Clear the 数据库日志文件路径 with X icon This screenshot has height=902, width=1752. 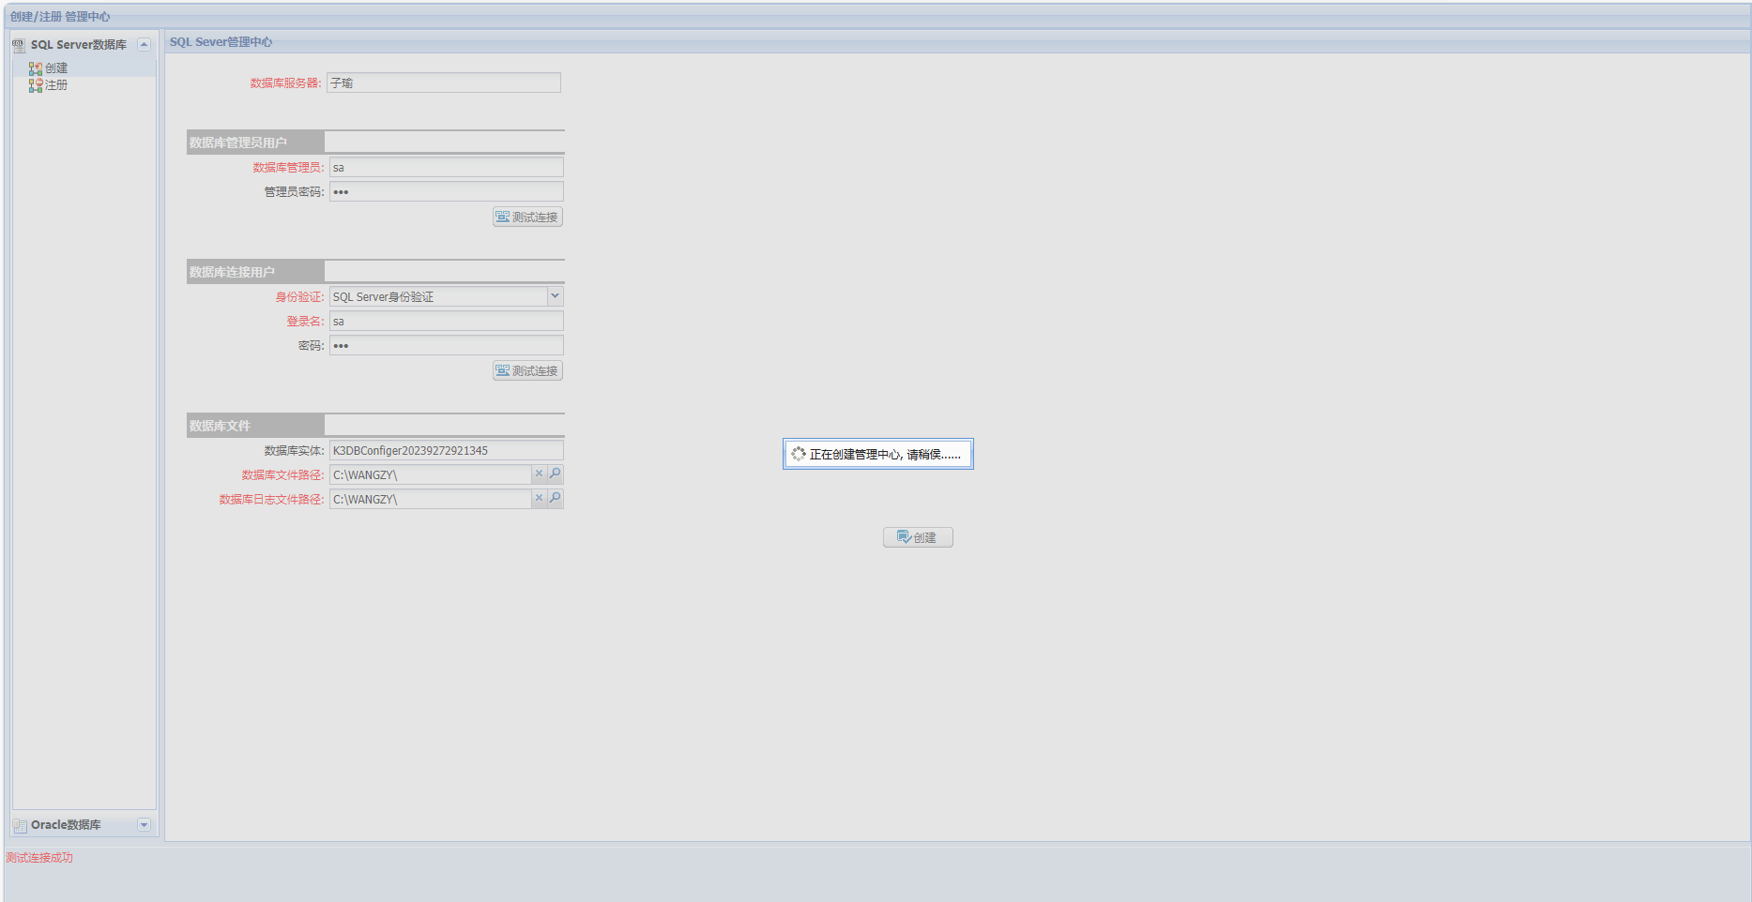[540, 499]
